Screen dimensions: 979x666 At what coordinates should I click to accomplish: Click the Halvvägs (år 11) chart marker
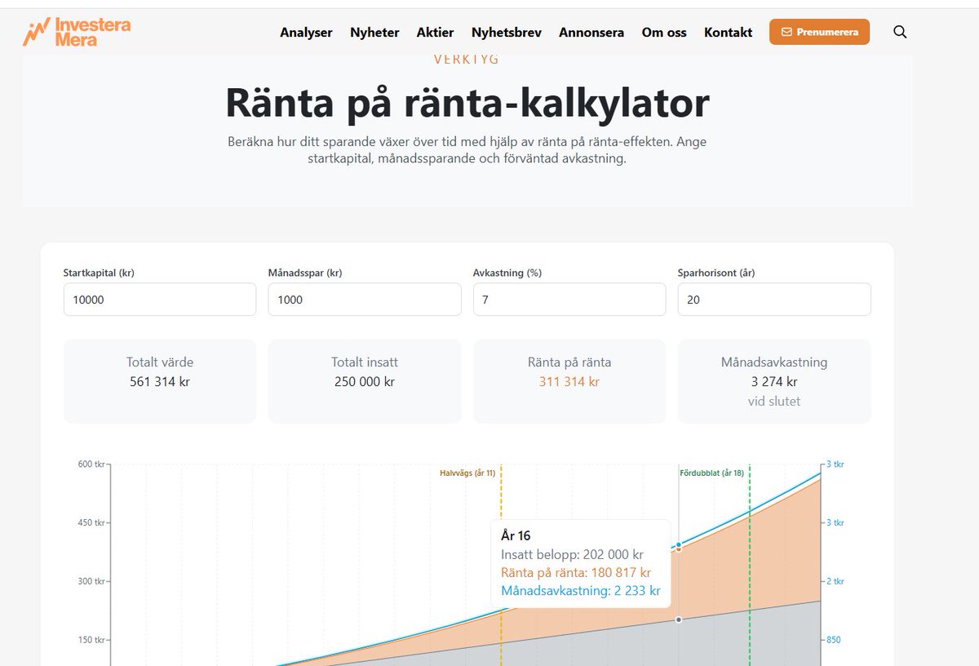pyautogui.click(x=467, y=473)
